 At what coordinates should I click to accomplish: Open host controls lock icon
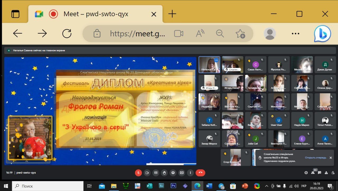(333, 173)
